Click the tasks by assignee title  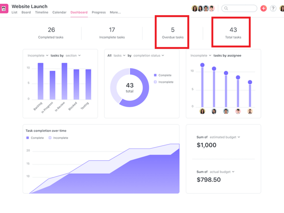[227, 55]
